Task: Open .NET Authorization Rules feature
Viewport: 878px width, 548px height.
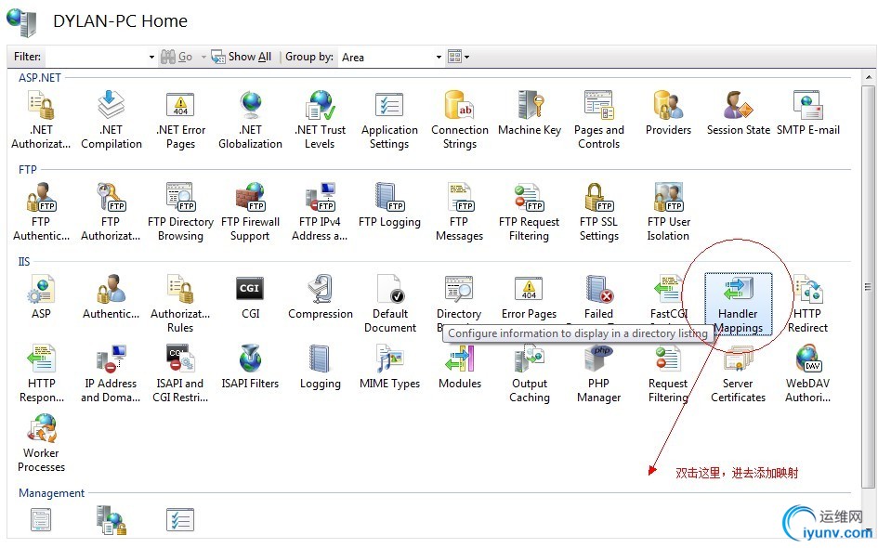Action: click(41, 121)
